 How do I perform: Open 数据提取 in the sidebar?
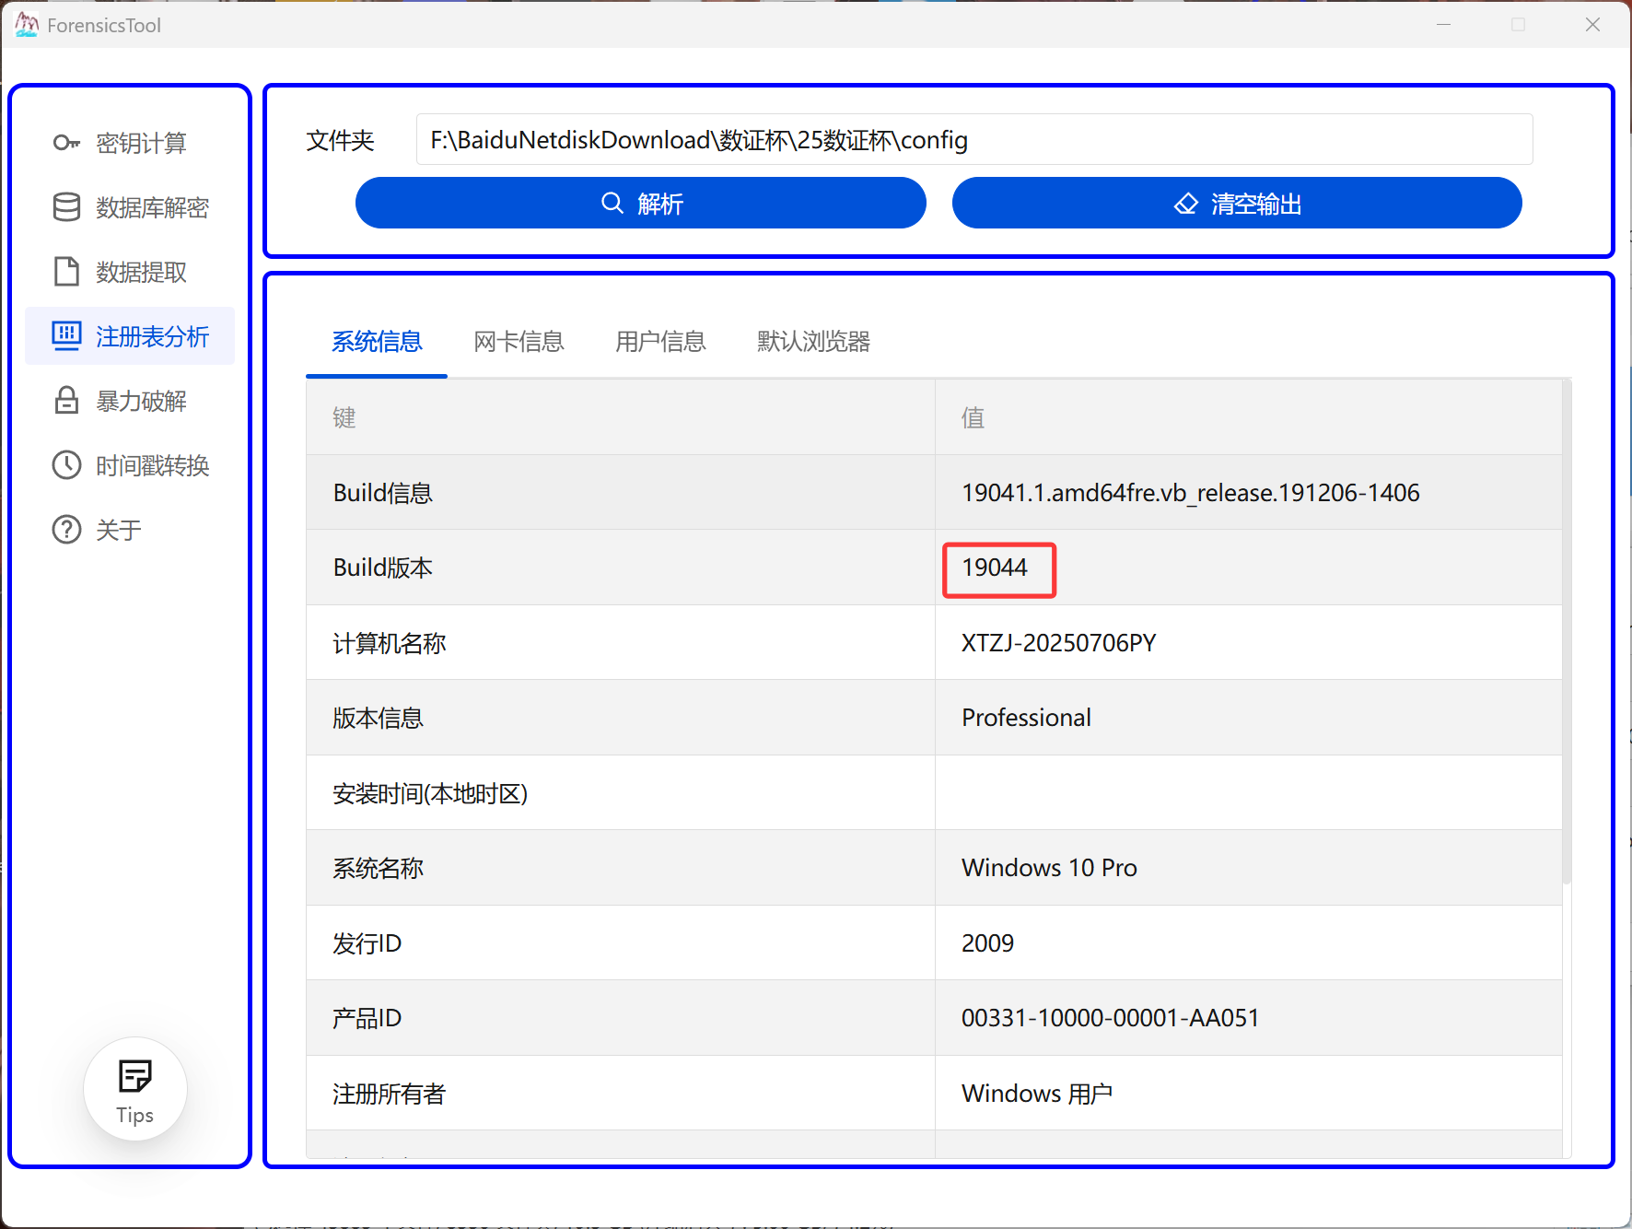(x=130, y=272)
